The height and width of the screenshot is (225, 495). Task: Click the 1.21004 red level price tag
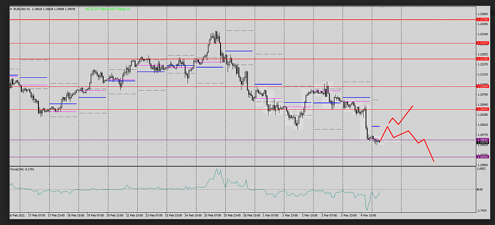coord(483,86)
